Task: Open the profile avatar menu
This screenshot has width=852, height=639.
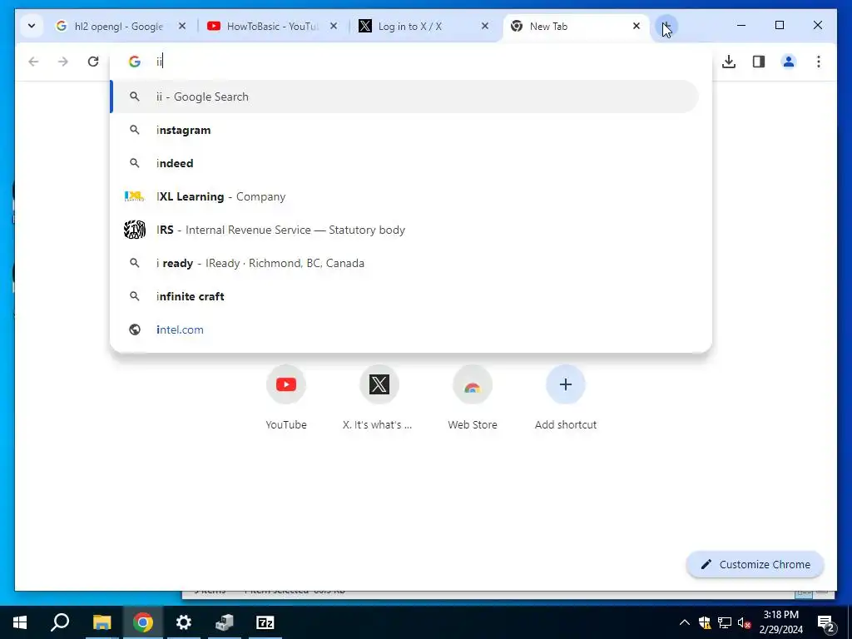Action: pyautogui.click(x=789, y=62)
